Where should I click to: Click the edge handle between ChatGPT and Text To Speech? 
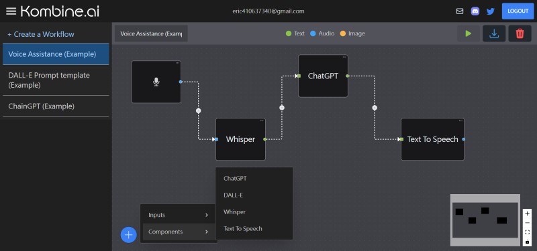click(375, 108)
